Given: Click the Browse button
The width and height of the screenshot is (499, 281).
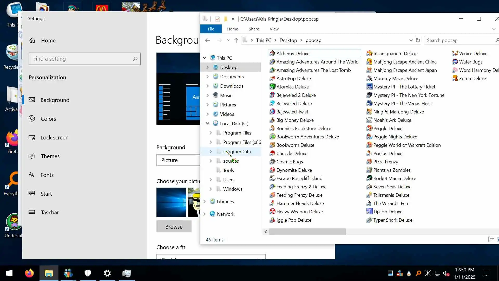Looking at the screenshot, I should click(x=174, y=227).
